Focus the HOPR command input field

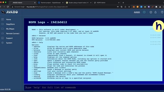(x=94, y=87)
